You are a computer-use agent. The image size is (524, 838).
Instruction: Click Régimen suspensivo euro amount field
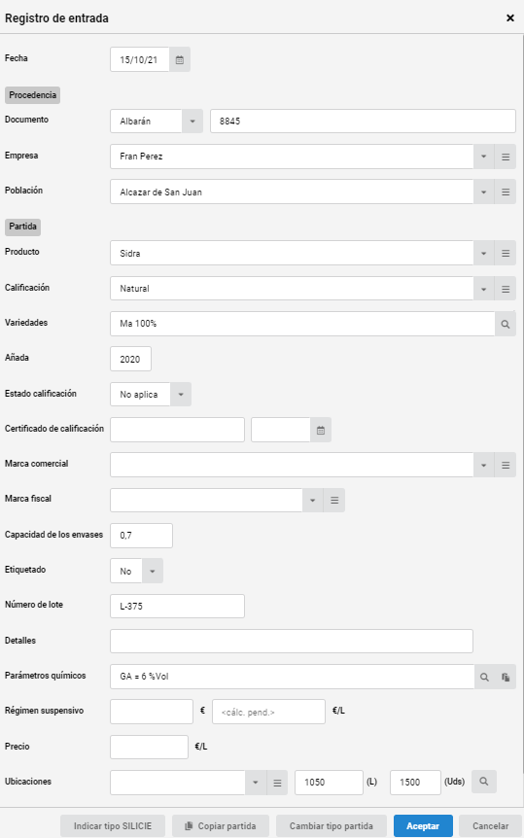[152, 712]
